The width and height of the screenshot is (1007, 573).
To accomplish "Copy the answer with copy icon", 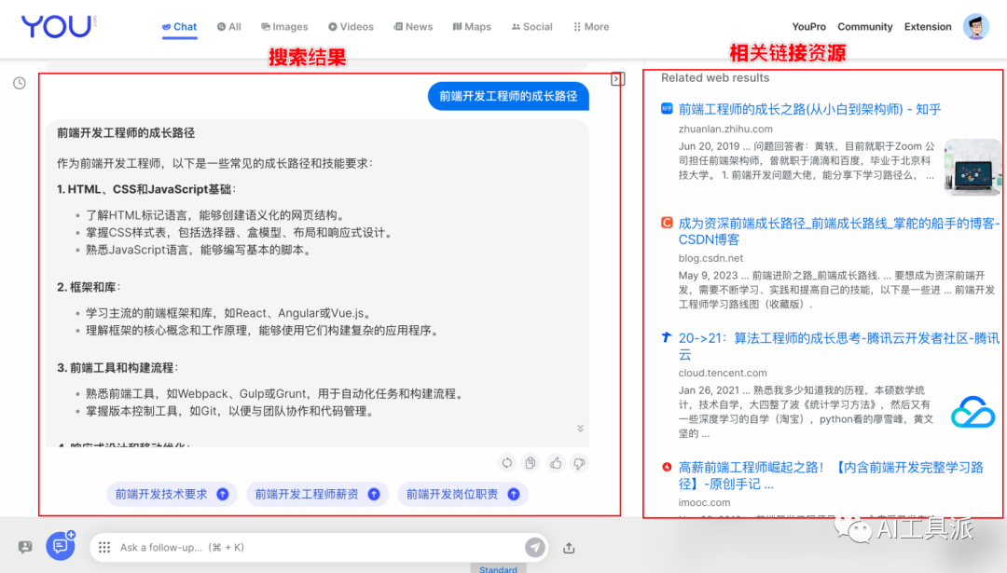I will coord(531,463).
